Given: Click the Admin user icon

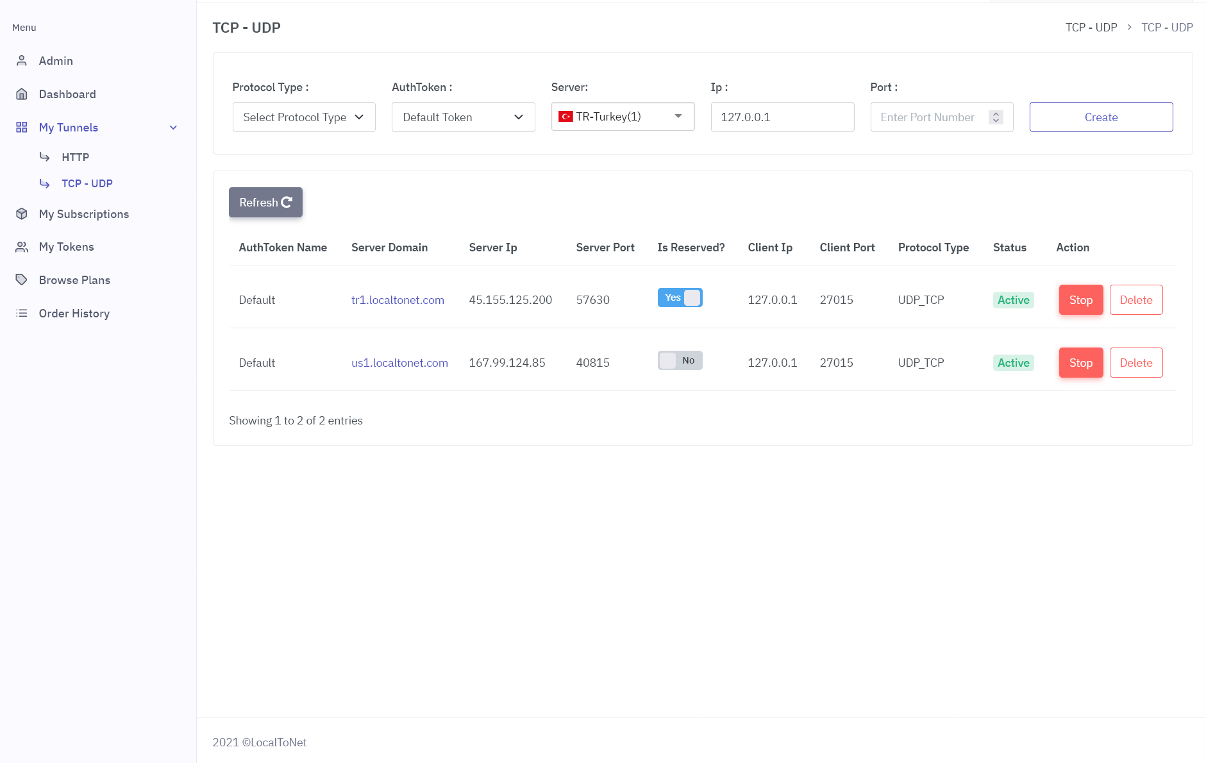Looking at the screenshot, I should [x=22, y=61].
